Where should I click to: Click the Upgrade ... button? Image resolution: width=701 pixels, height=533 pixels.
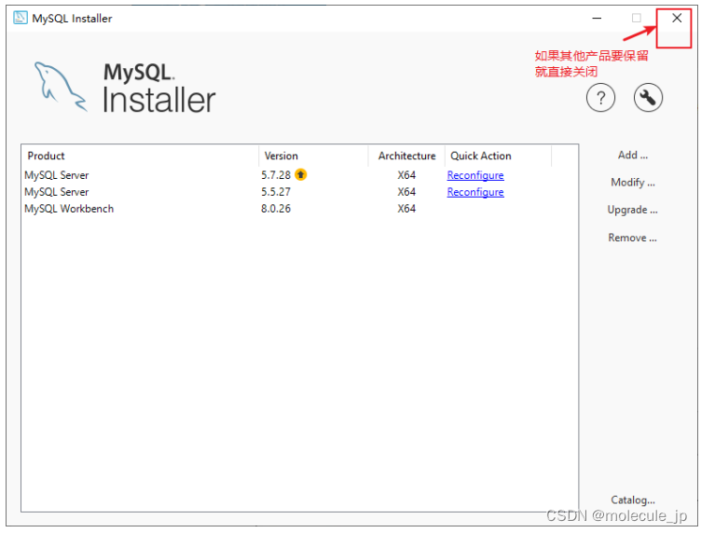632,210
